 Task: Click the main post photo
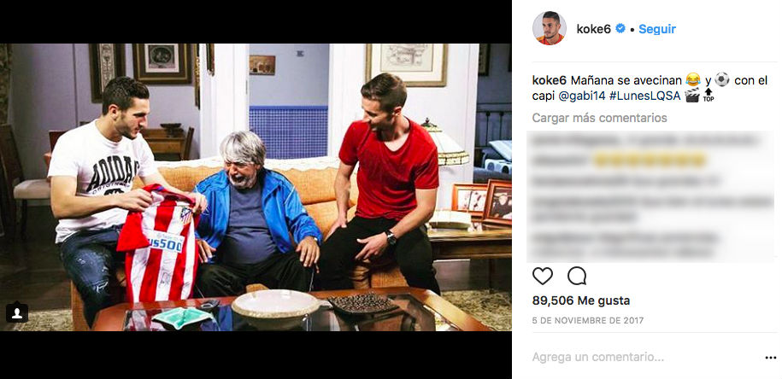point(256,187)
